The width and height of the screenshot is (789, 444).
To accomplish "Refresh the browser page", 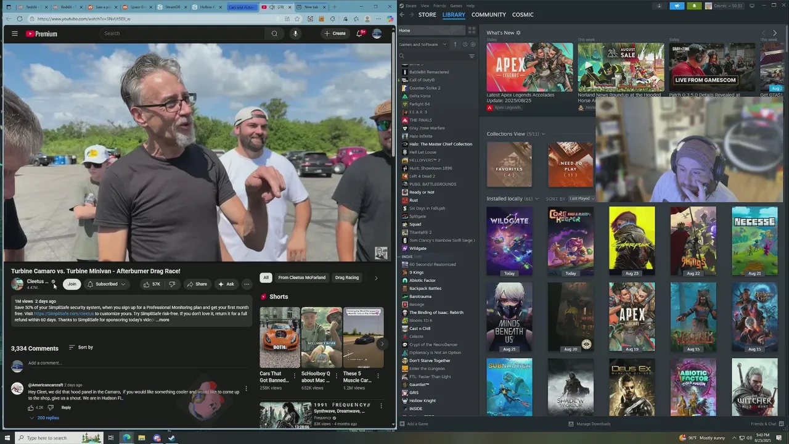I will point(20,18).
